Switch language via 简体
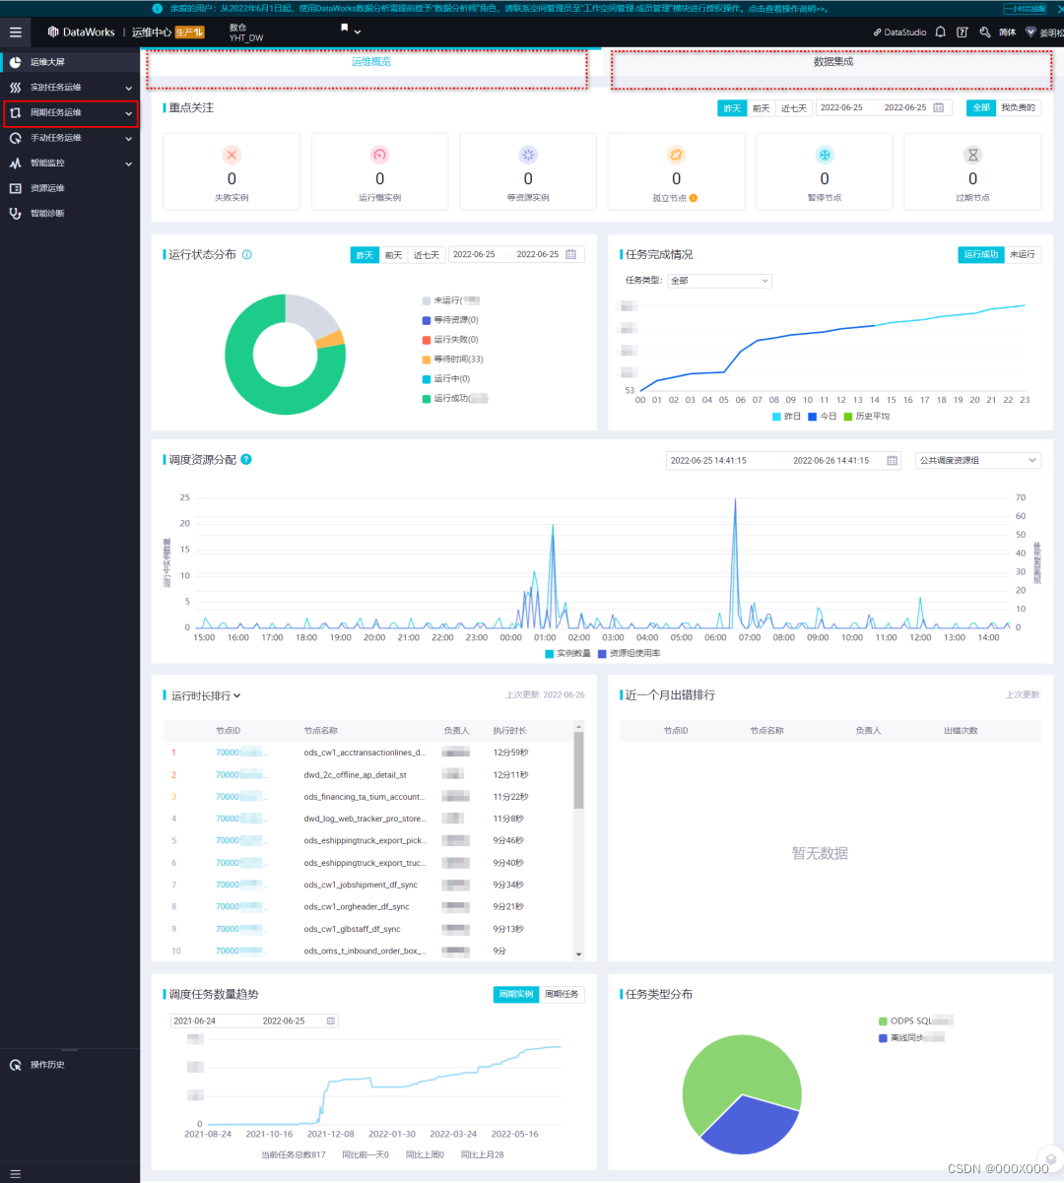The image size is (1064, 1183). (1007, 33)
